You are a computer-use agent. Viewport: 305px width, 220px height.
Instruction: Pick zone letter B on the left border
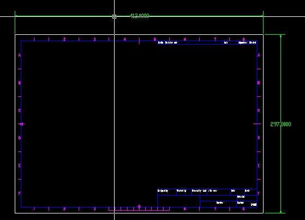click(x=20, y=83)
